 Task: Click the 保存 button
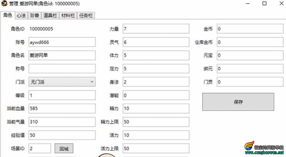point(238,102)
